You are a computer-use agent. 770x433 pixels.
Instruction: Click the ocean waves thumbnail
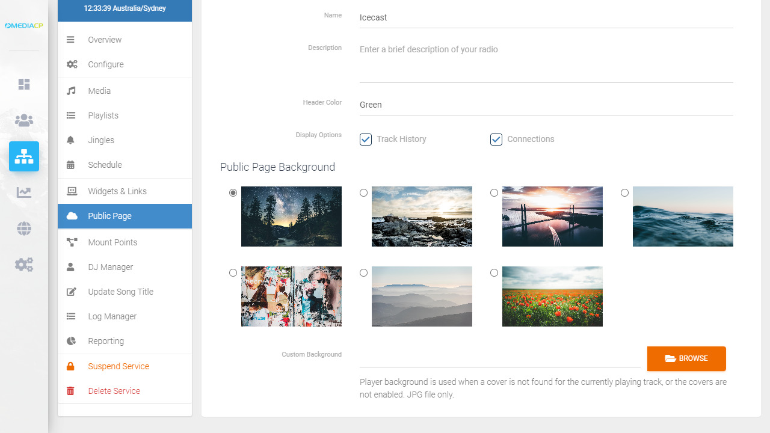click(683, 216)
